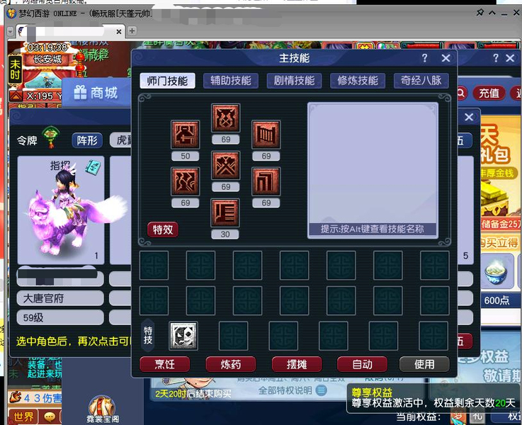Click the skill description hint panel
Viewport: 522px width, 425px height.
[373, 170]
